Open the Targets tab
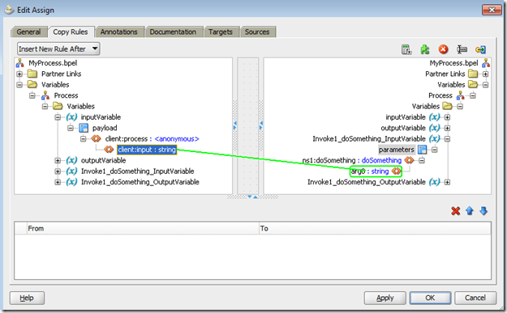This screenshot has width=507, height=313. click(221, 32)
